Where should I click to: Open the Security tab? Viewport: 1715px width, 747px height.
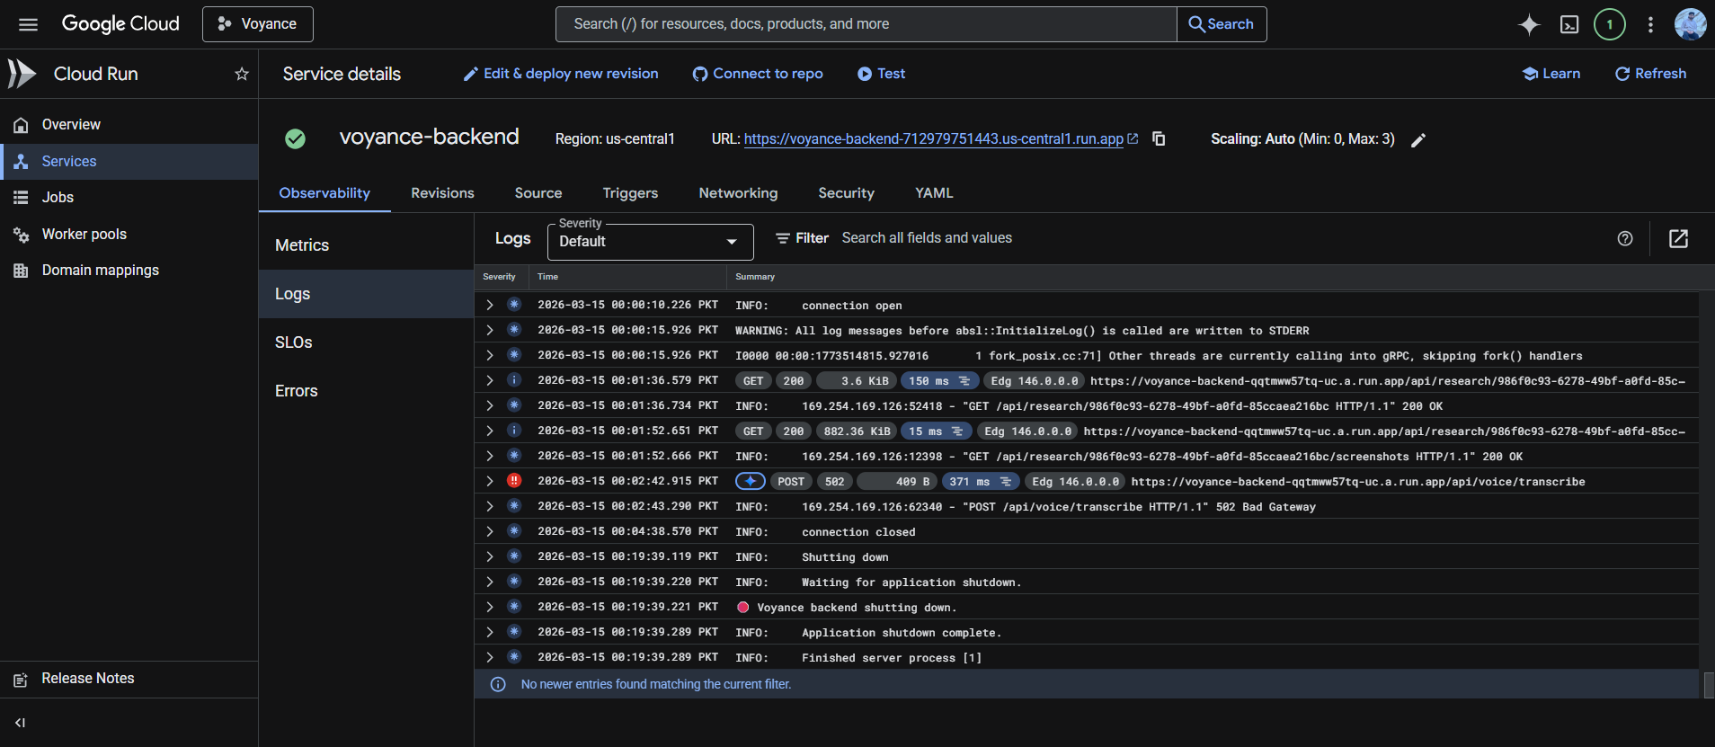tap(846, 193)
